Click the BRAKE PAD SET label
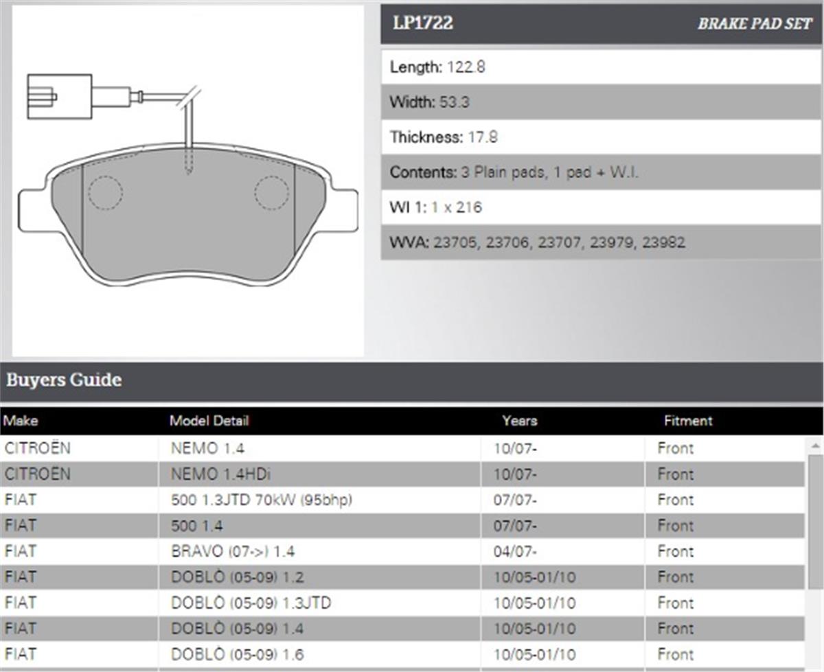The image size is (824, 672). click(x=755, y=24)
